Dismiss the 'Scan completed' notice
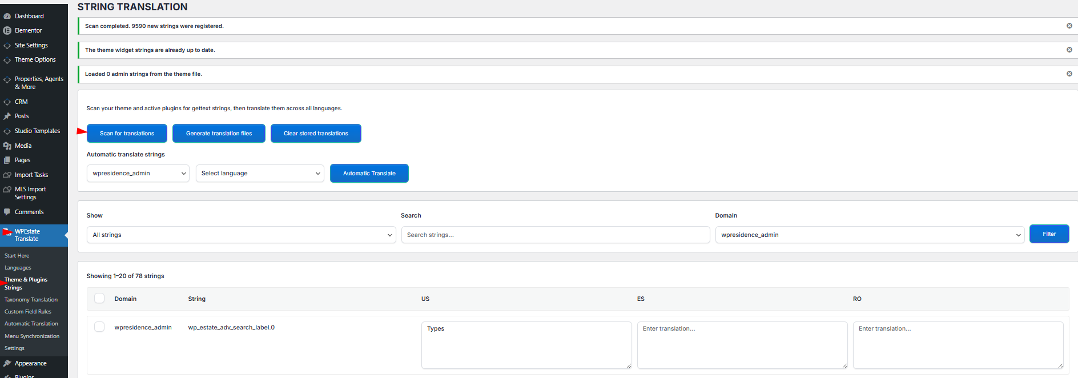Screen dimensions: 1078x378 coord(1069,26)
